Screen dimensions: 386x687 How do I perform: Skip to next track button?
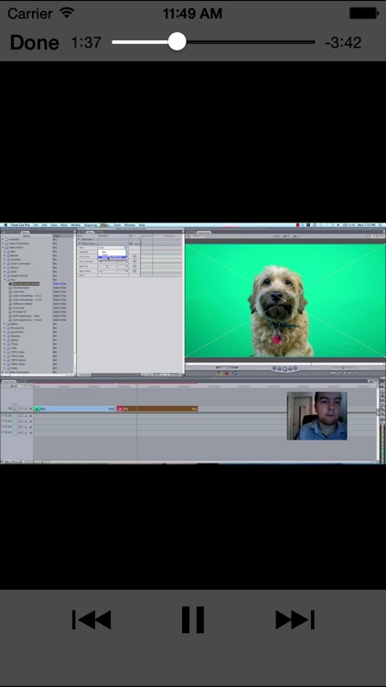click(295, 619)
